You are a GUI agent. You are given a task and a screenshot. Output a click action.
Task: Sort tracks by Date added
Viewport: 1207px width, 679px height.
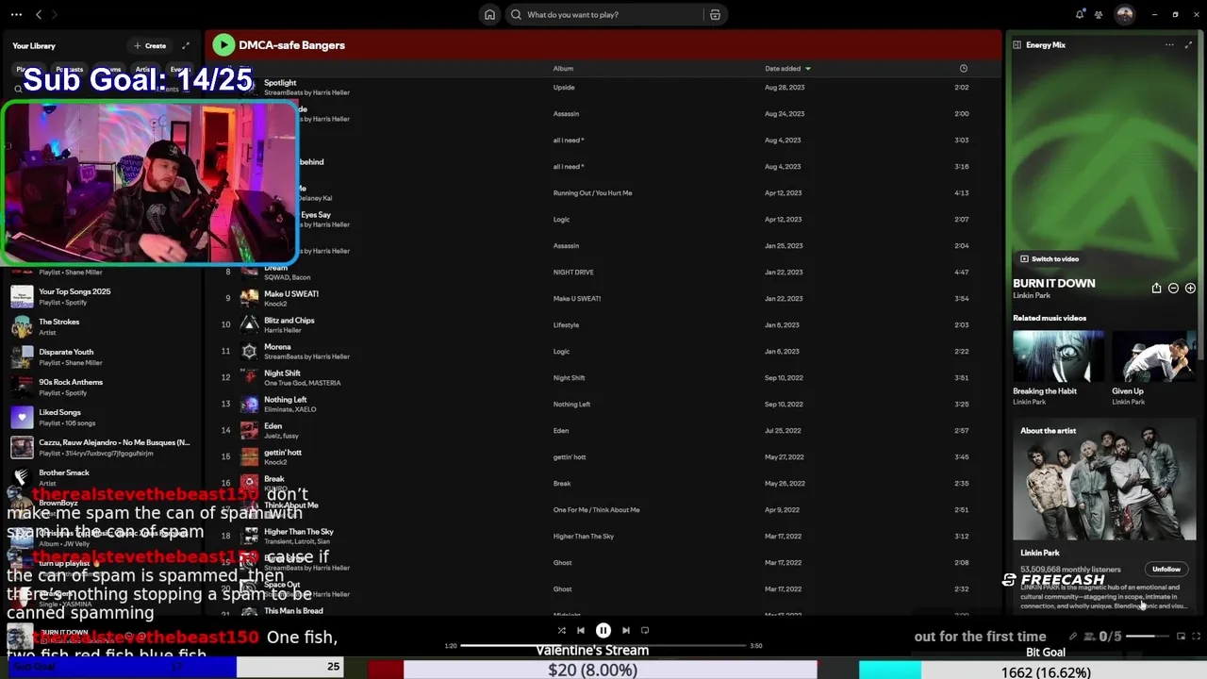point(787,68)
